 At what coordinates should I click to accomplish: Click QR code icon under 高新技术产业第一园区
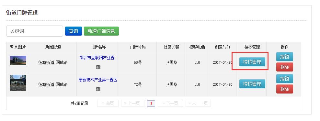click(98, 89)
